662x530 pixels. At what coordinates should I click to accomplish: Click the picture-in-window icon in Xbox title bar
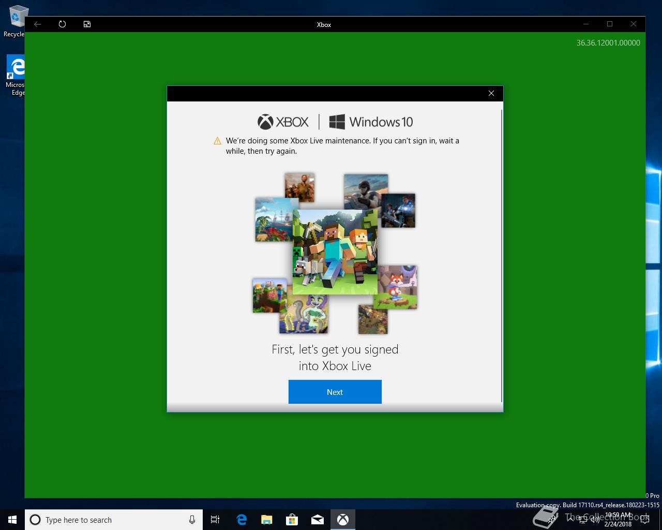click(x=87, y=24)
